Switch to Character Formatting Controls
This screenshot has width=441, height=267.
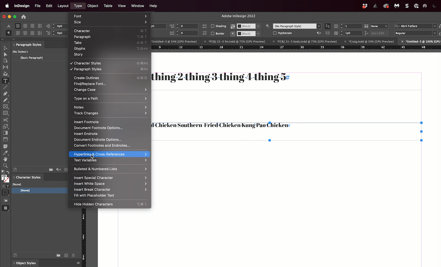click(x=9, y=26)
